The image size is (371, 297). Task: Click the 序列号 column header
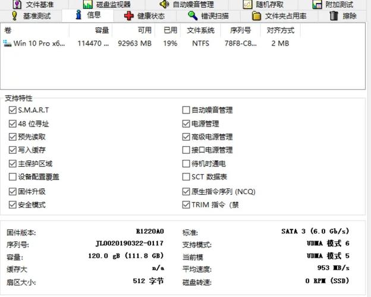click(240, 30)
